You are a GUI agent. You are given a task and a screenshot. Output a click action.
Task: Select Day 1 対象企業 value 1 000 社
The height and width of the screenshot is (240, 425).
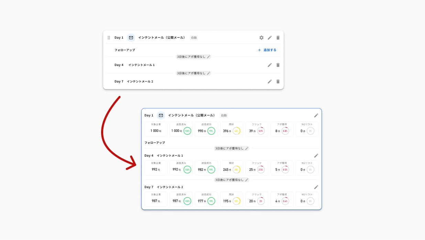(156, 131)
